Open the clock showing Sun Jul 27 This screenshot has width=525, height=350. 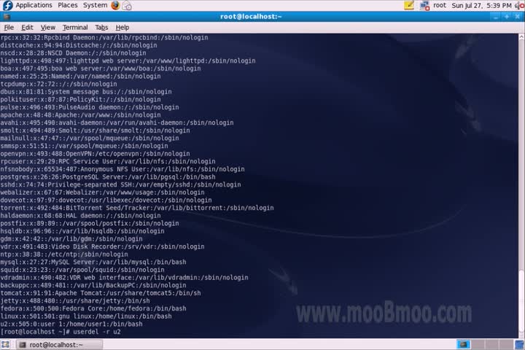coord(481,6)
